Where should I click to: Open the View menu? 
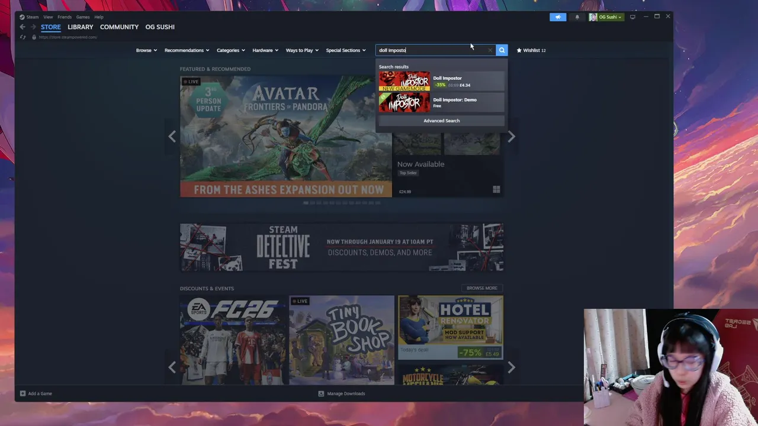click(x=48, y=17)
